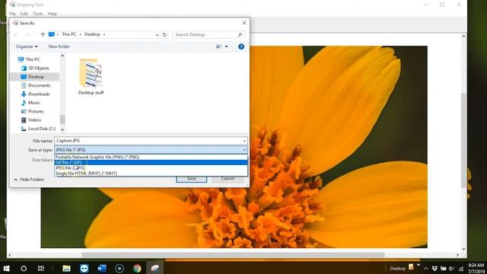This screenshot has height=274, width=487.
Task: Close the Save As dialog
Action: [244, 23]
